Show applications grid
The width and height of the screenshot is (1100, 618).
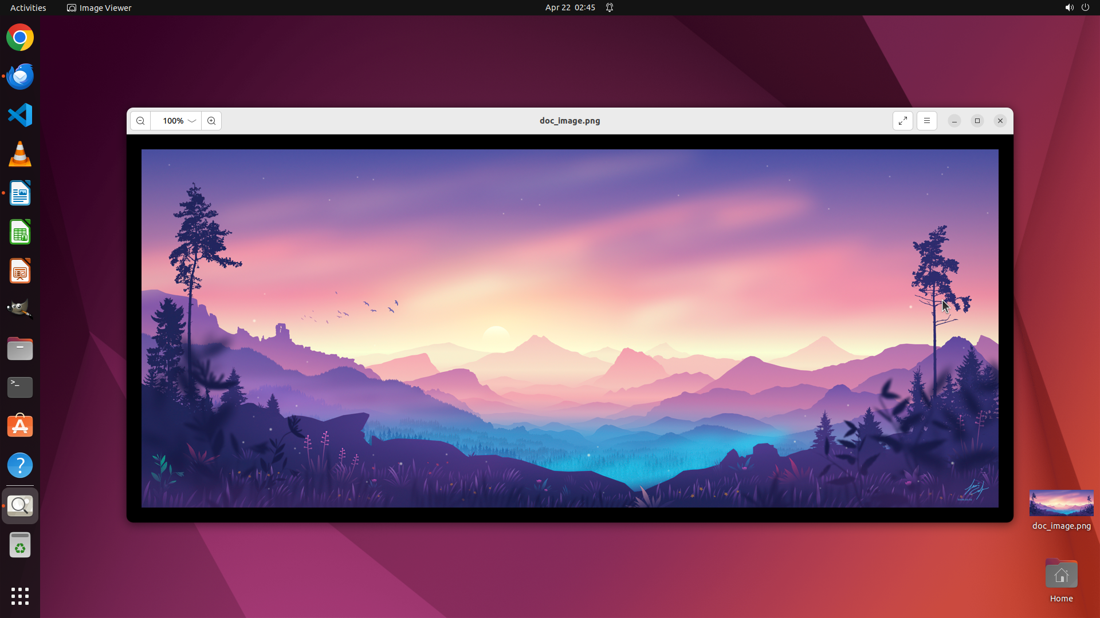20,596
